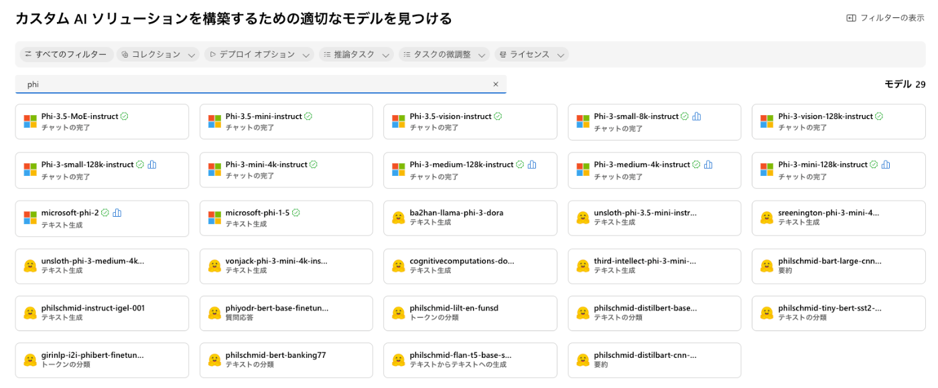Open the Phi-3-small-8k-instruct model card
The image size is (938, 388).
click(655, 122)
